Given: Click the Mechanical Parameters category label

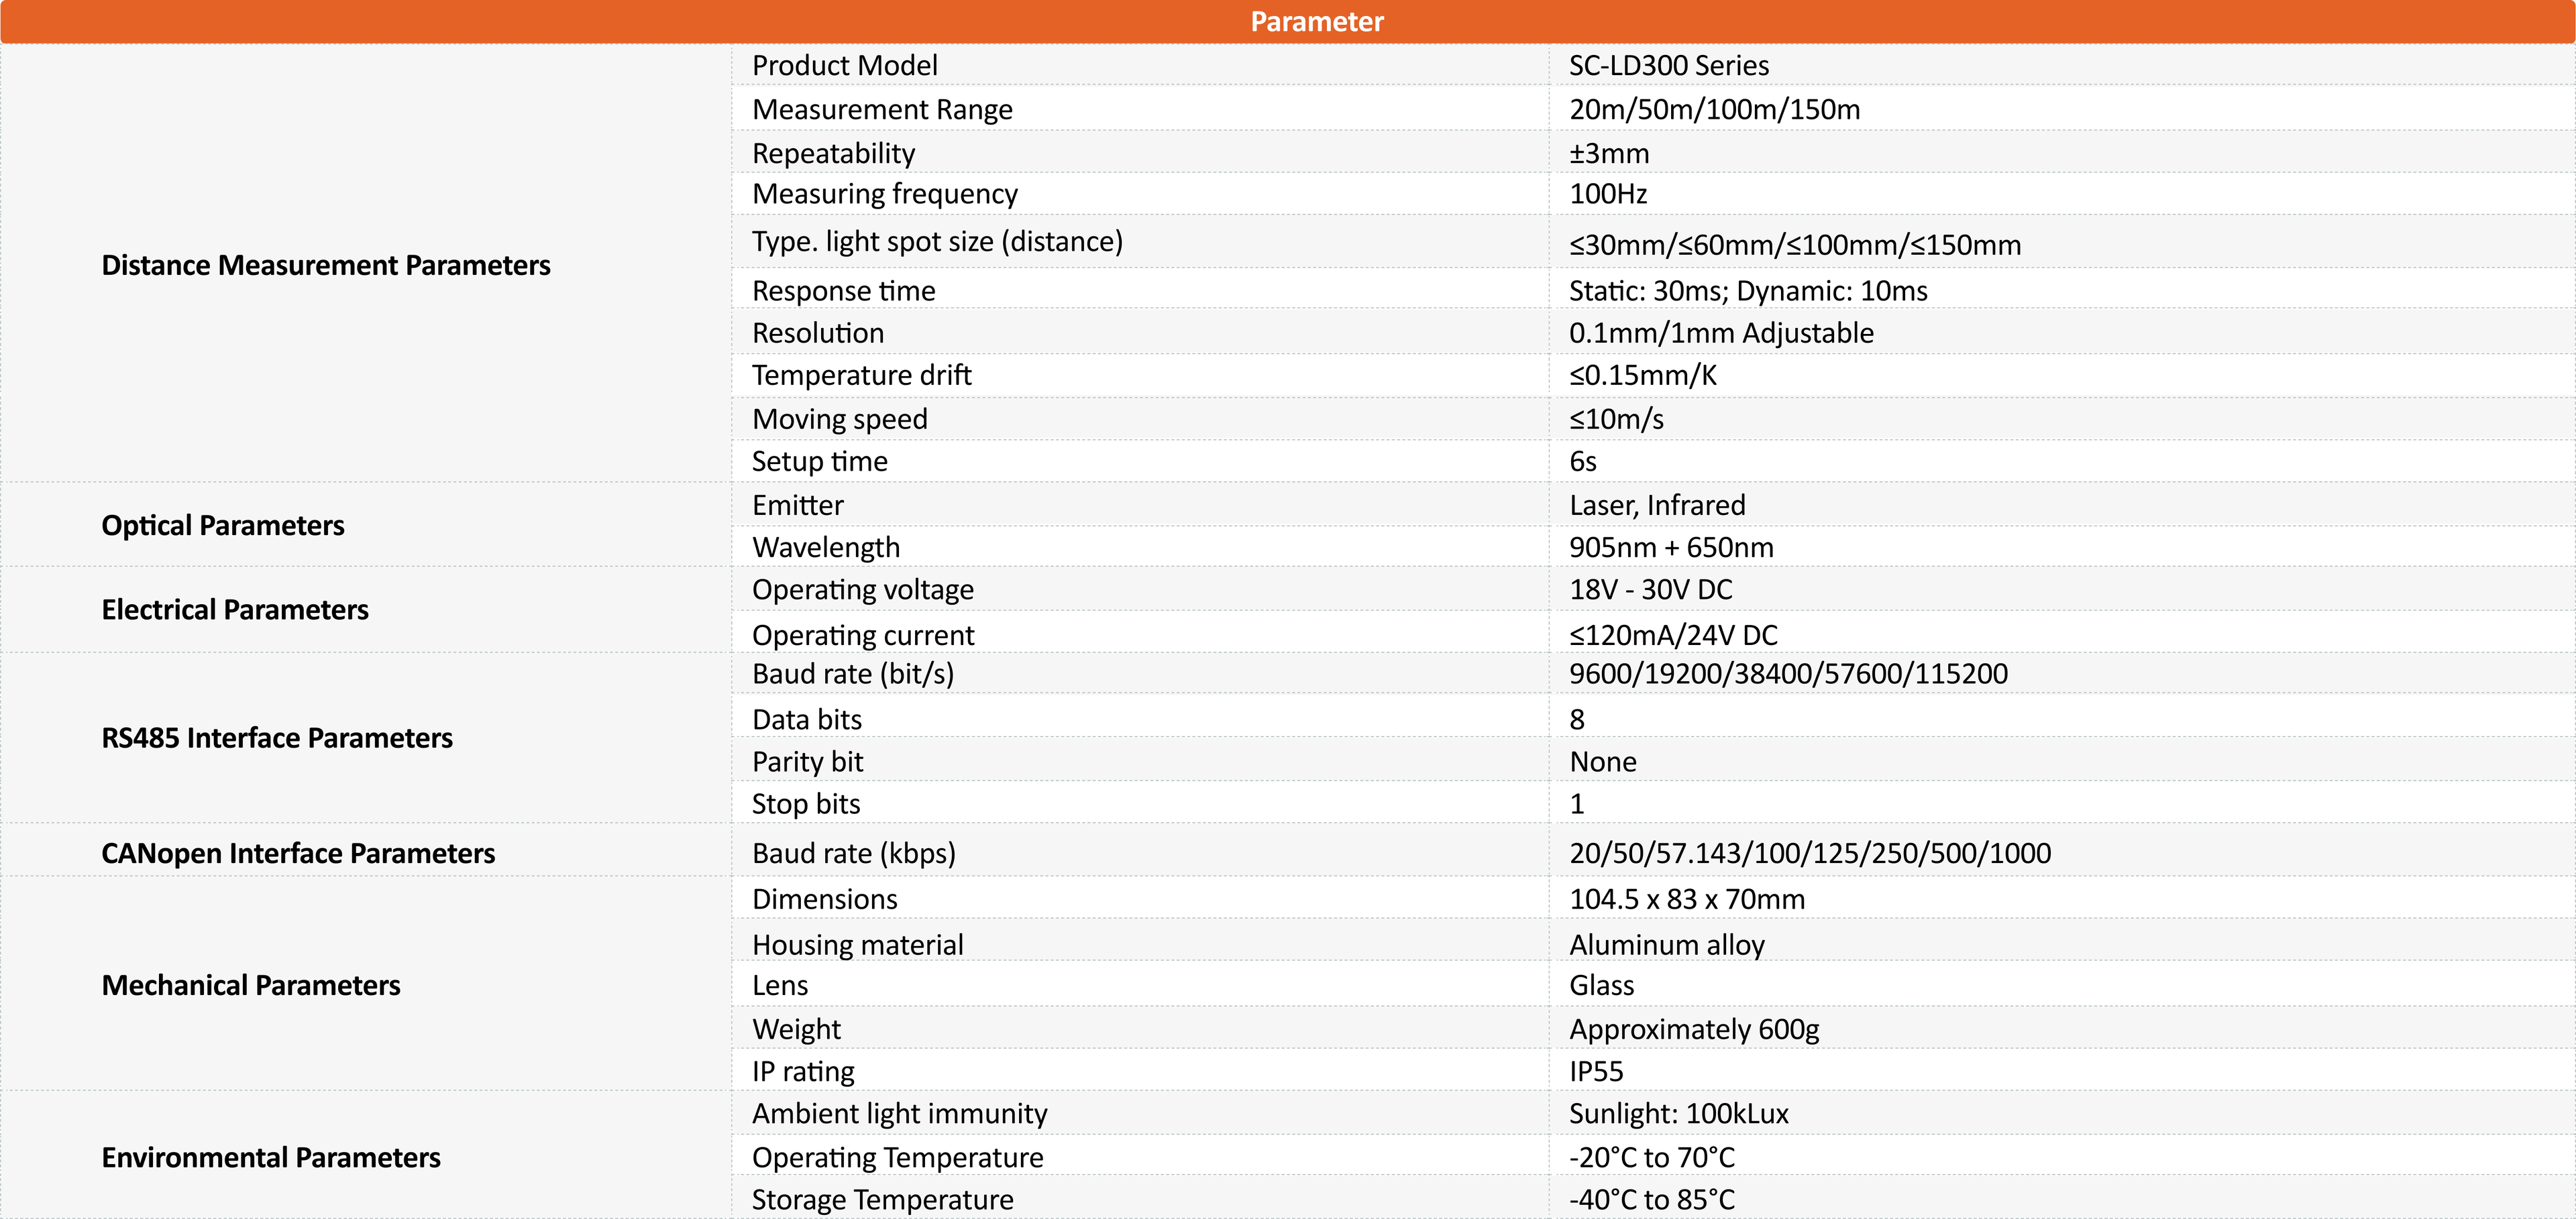Looking at the screenshot, I should 251,985.
